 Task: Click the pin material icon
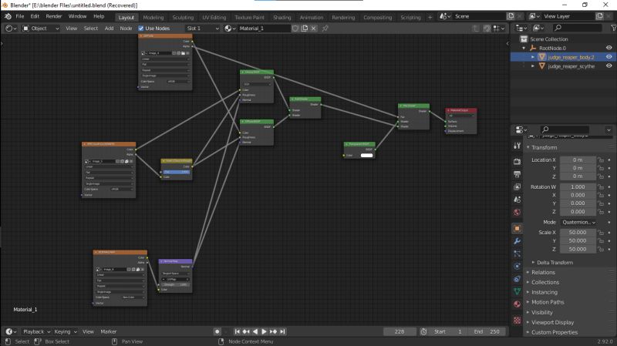point(325,29)
